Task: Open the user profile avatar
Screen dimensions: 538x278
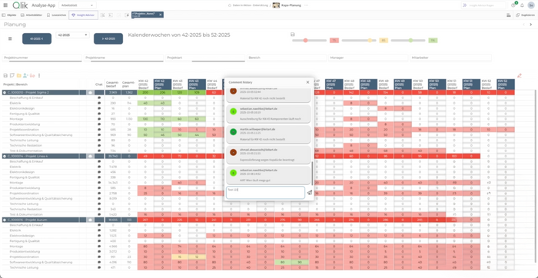Action: pos(531,5)
